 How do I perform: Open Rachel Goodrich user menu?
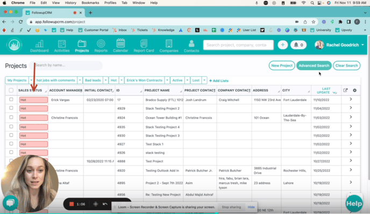pyautogui.click(x=339, y=45)
